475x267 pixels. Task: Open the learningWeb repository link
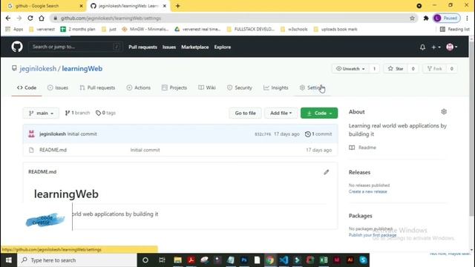82,69
